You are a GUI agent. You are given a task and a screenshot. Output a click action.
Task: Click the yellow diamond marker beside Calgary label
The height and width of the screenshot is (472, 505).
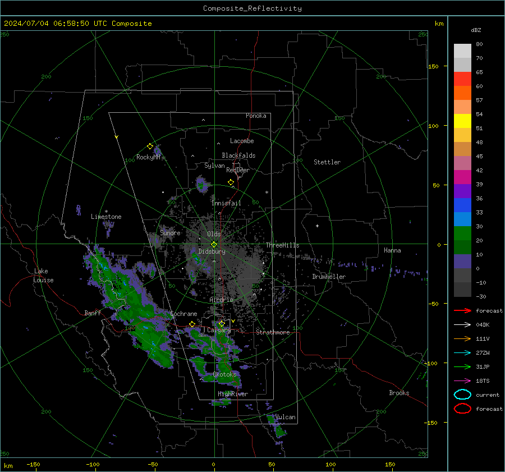[x=222, y=323]
